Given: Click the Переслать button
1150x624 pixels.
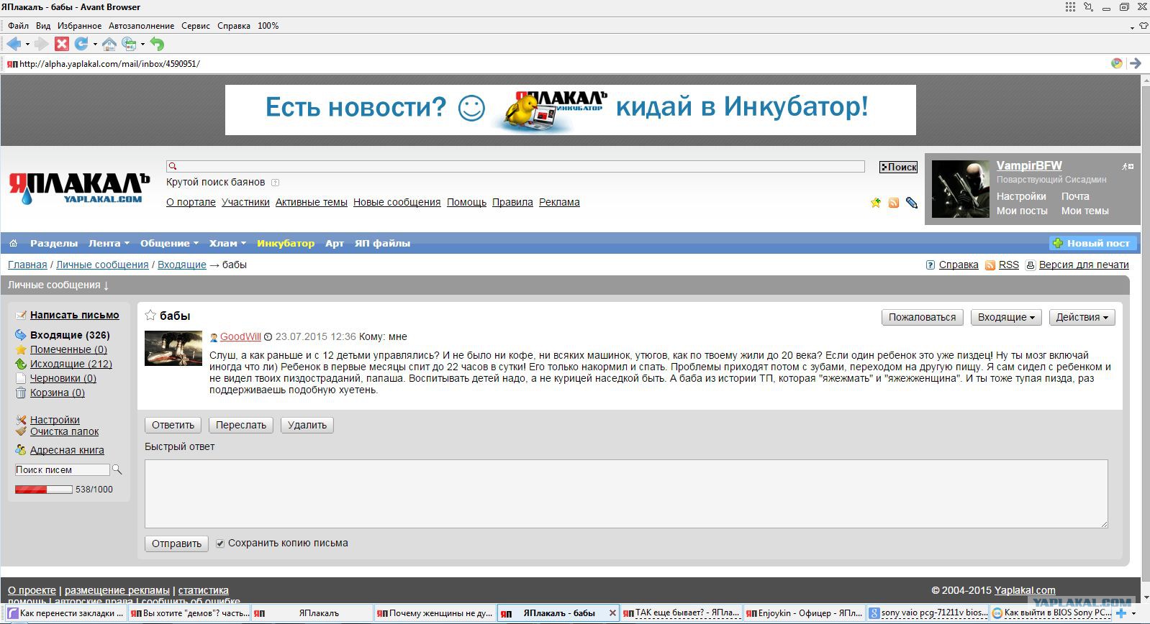Looking at the screenshot, I should coord(241,425).
